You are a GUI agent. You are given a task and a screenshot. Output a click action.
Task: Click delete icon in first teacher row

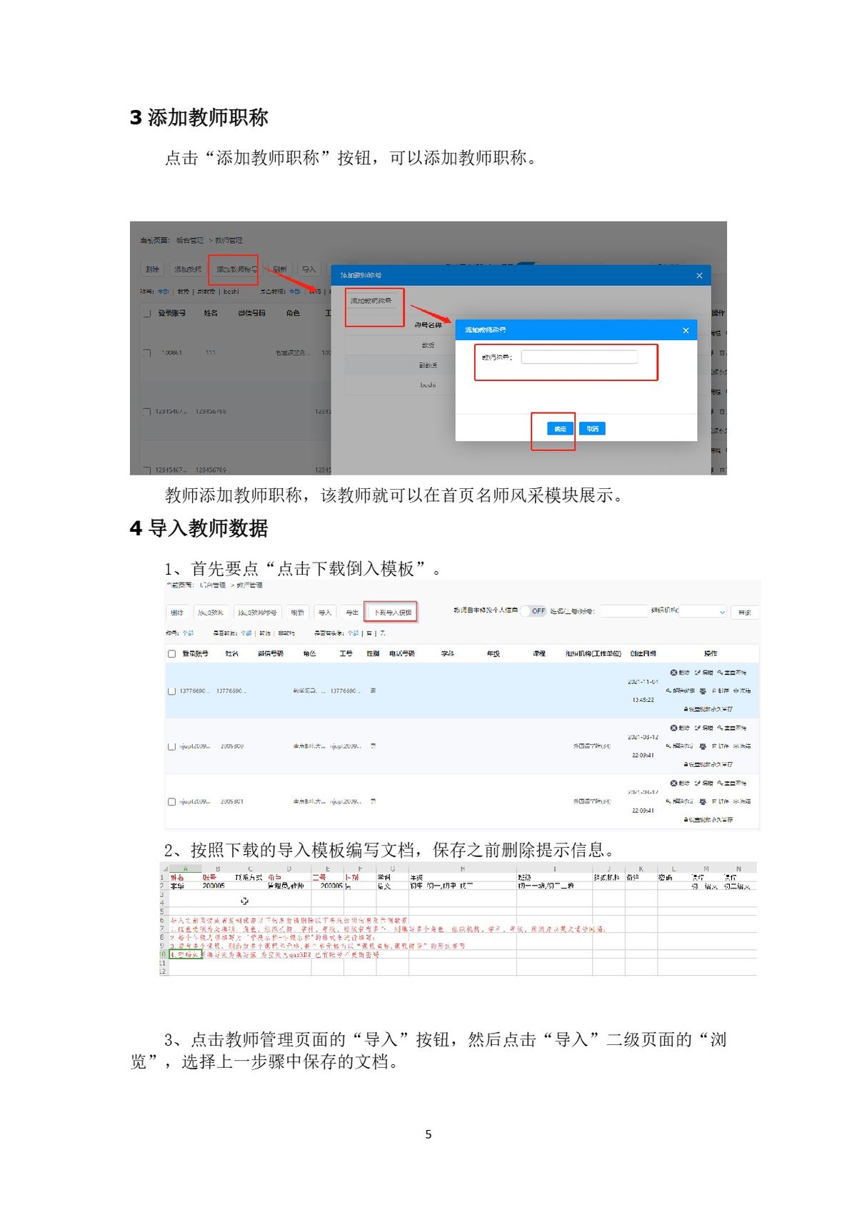pos(673,673)
